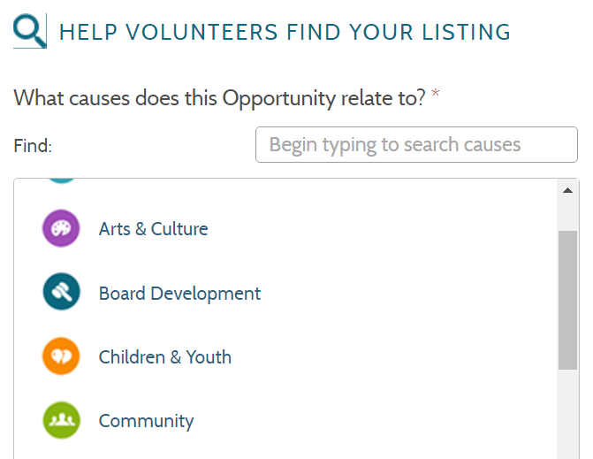Image resolution: width=593 pixels, height=459 pixels.
Task: Select the Arts & Culture cause label
Action: (x=153, y=229)
